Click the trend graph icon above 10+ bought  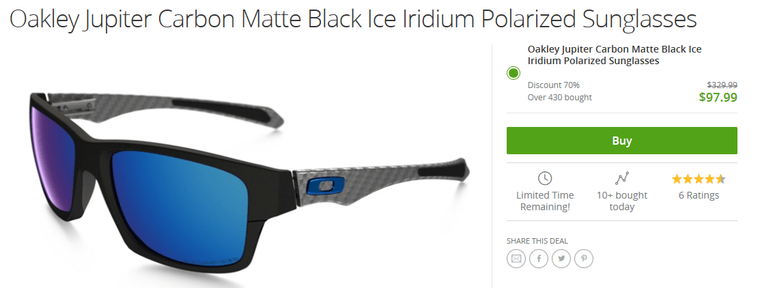tap(622, 179)
